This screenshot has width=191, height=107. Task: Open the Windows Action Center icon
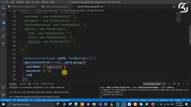pyautogui.click(x=186, y=104)
